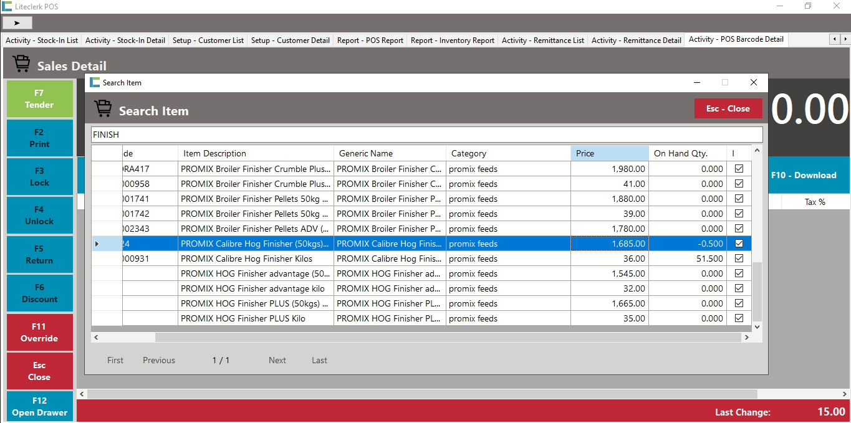Screen dimensions: 851x423
Task: Click the F7 Tender button
Action: point(39,99)
